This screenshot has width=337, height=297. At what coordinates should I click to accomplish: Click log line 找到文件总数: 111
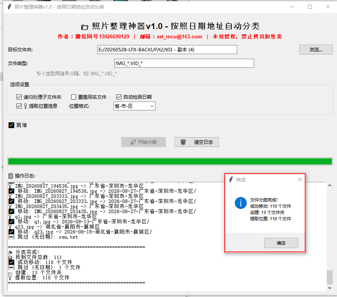click(x=38, y=257)
